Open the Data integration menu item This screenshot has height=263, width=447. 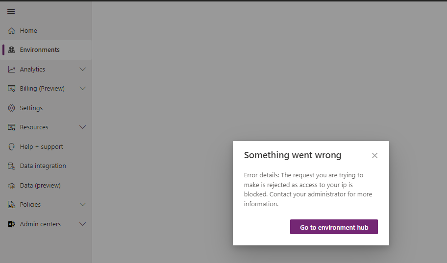coord(46,166)
